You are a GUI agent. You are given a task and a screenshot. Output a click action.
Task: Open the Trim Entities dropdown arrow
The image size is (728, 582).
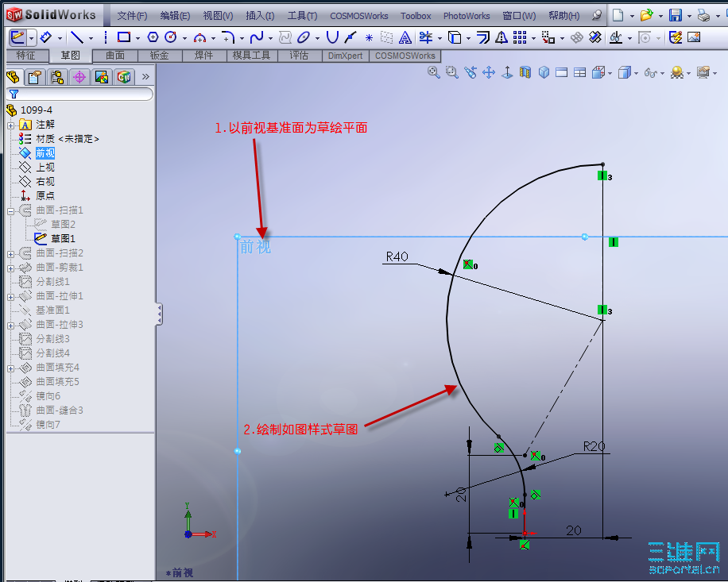tap(440, 38)
